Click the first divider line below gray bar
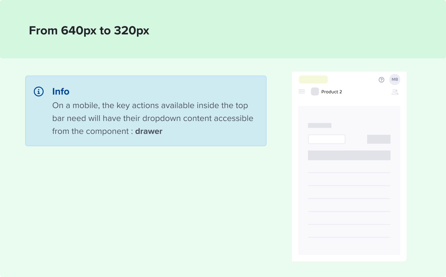Viewport: 446px width, 277px height. [x=349, y=173]
